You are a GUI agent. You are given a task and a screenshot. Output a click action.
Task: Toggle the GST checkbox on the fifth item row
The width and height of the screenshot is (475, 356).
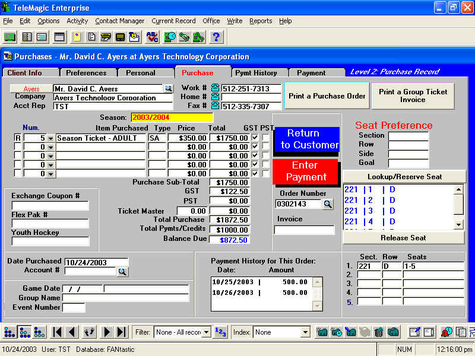click(x=255, y=173)
